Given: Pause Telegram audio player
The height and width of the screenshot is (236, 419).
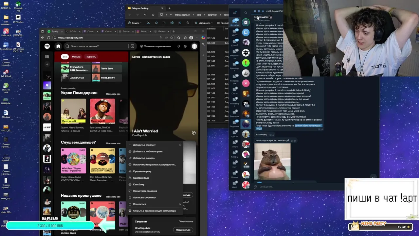Looking at the screenshot, I should pyautogui.click(x=259, y=11).
